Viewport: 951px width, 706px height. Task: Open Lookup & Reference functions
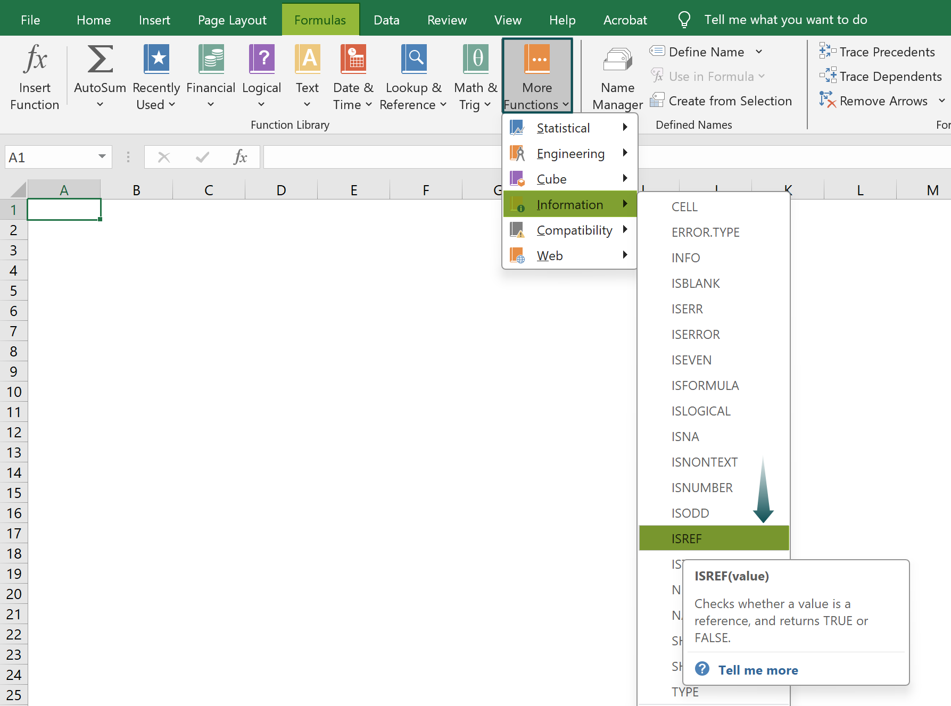tap(413, 76)
